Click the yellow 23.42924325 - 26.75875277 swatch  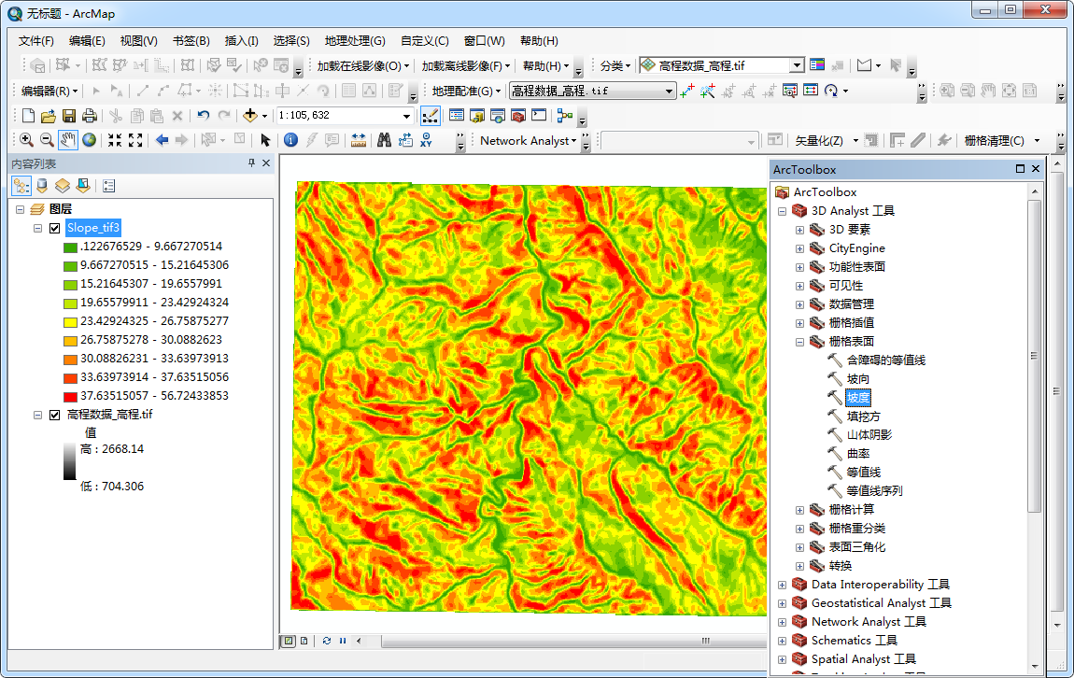pyautogui.click(x=70, y=322)
